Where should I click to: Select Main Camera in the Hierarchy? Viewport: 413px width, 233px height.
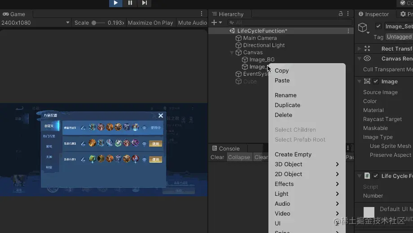(x=260, y=38)
